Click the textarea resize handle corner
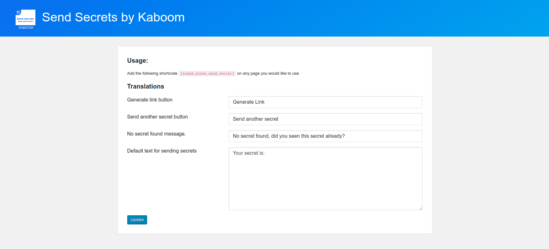Screen dimensions: 549x249 click(x=420, y=208)
